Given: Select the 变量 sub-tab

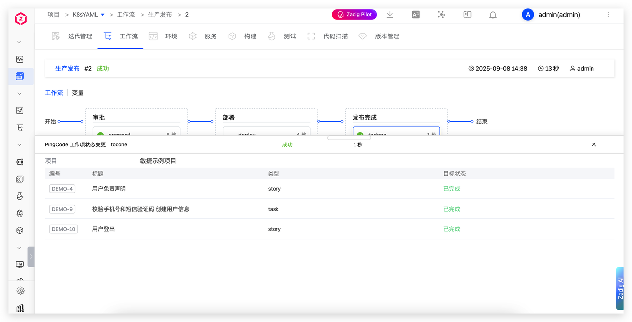Looking at the screenshot, I should pos(78,93).
